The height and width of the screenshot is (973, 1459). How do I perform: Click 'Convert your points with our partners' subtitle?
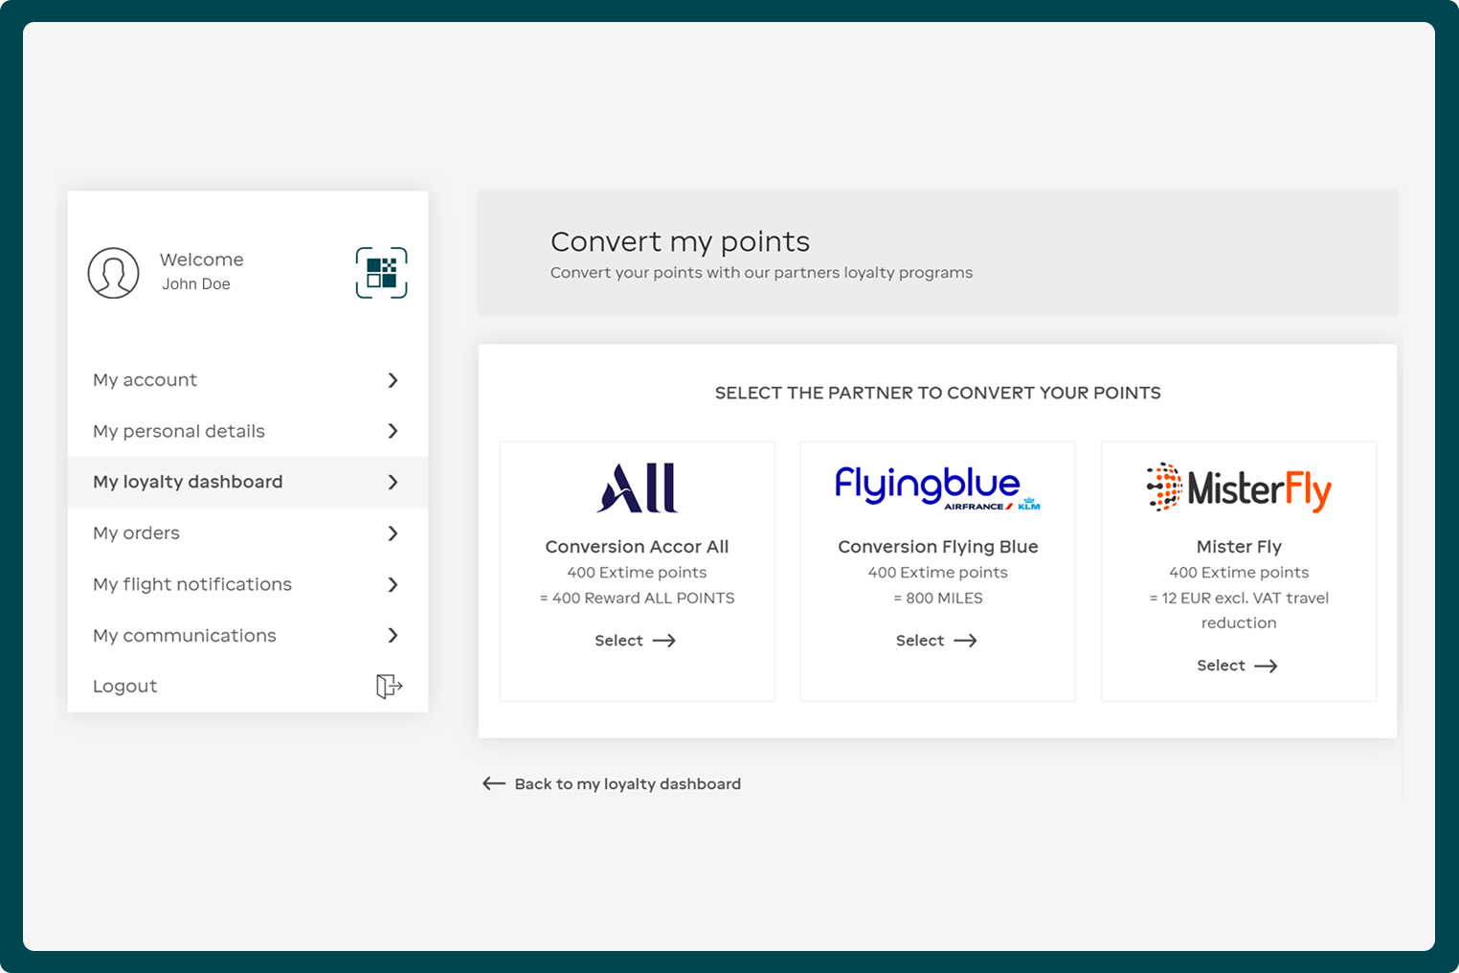pos(762,273)
